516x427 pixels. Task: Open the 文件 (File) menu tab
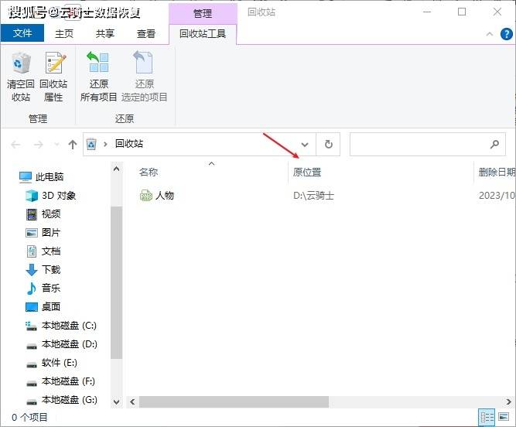pos(22,33)
